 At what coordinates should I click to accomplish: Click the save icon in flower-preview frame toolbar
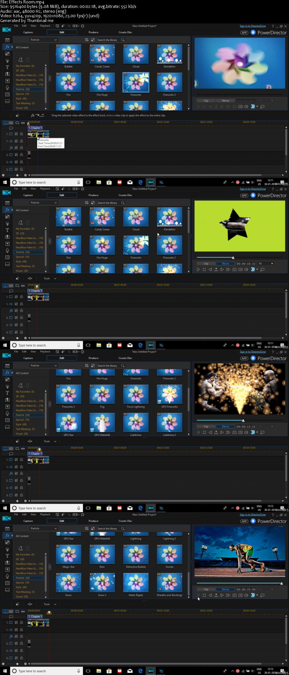coord(57,26)
